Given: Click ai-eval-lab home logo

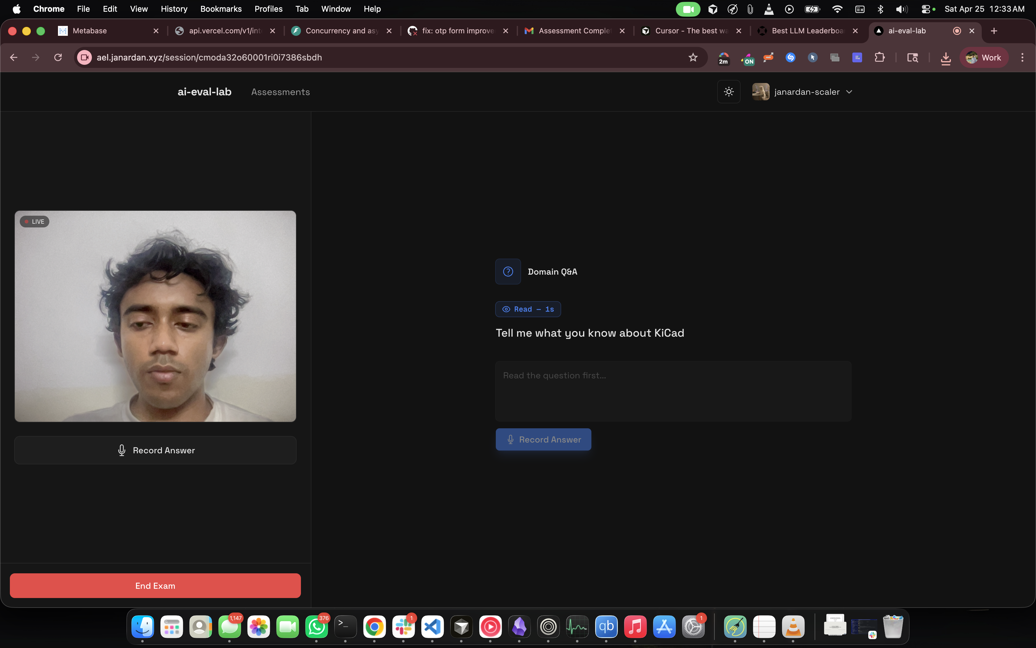Looking at the screenshot, I should (x=204, y=92).
